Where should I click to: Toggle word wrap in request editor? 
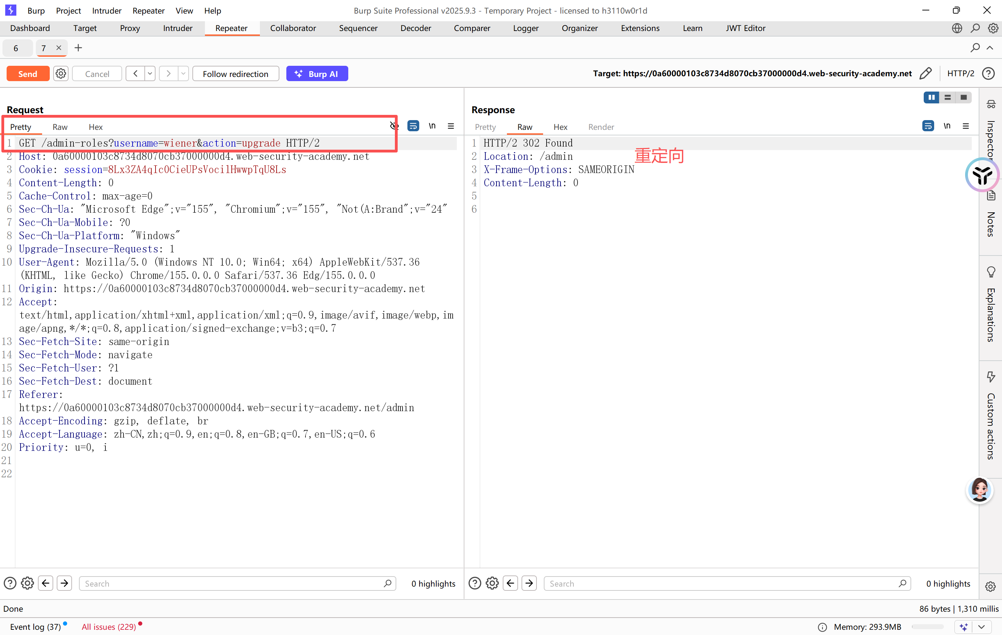click(413, 126)
